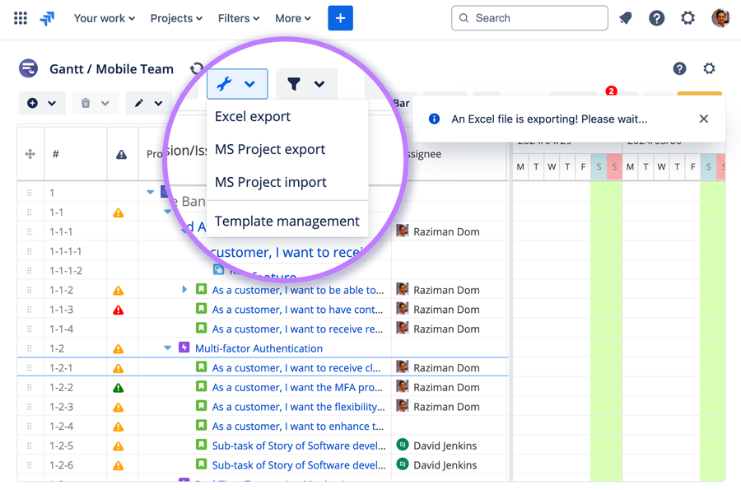Image resolution: width=741 pixels, height=490 pixels.
Task: Open the Filters menu
Action: pos(239,18)
